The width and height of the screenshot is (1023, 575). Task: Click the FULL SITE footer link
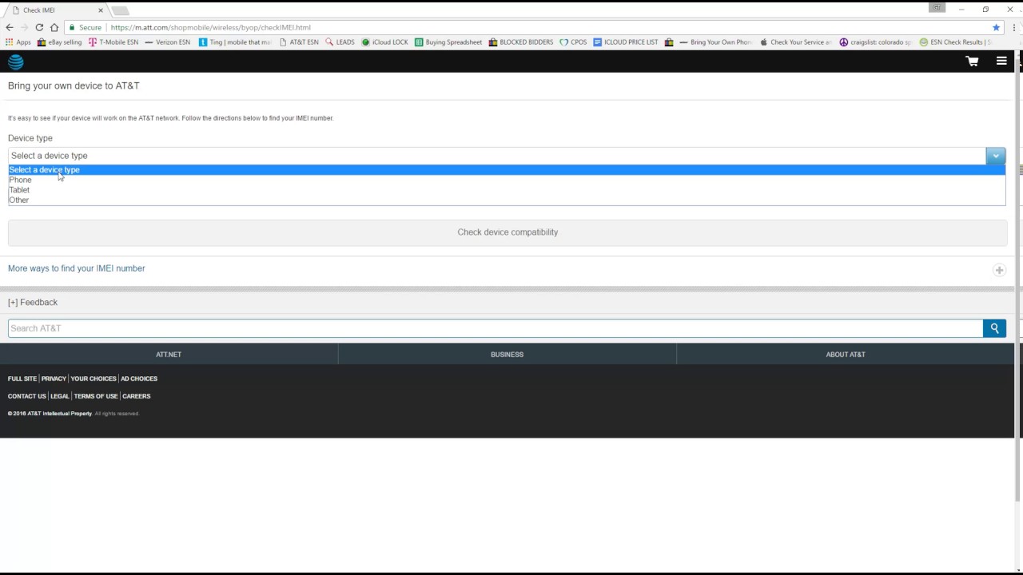point(22,379)
